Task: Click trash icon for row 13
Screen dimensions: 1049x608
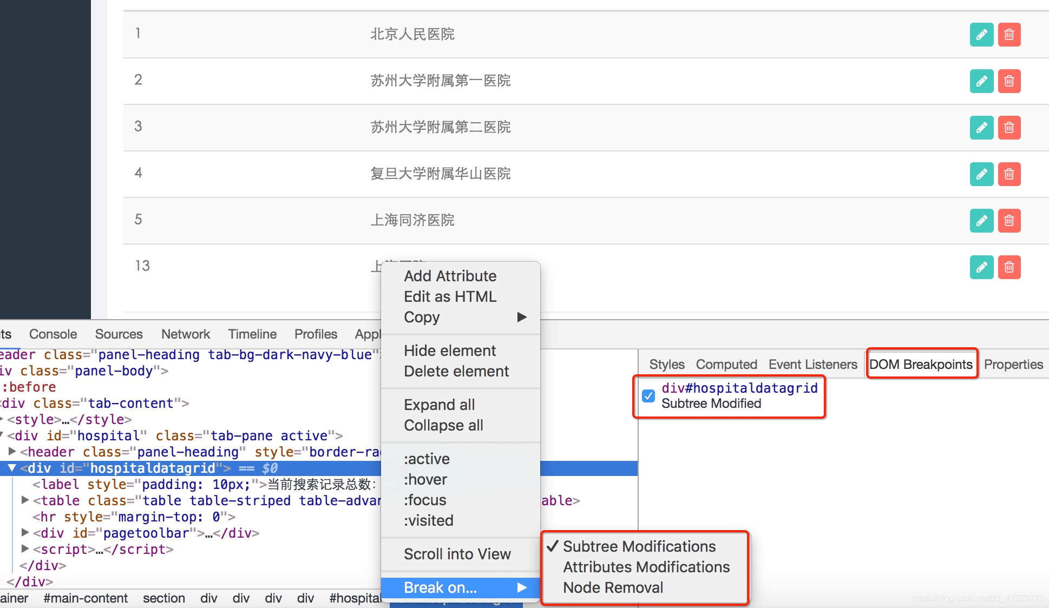Action: click(1009, 267)
